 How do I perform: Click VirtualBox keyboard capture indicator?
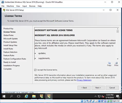coord(111,101)
